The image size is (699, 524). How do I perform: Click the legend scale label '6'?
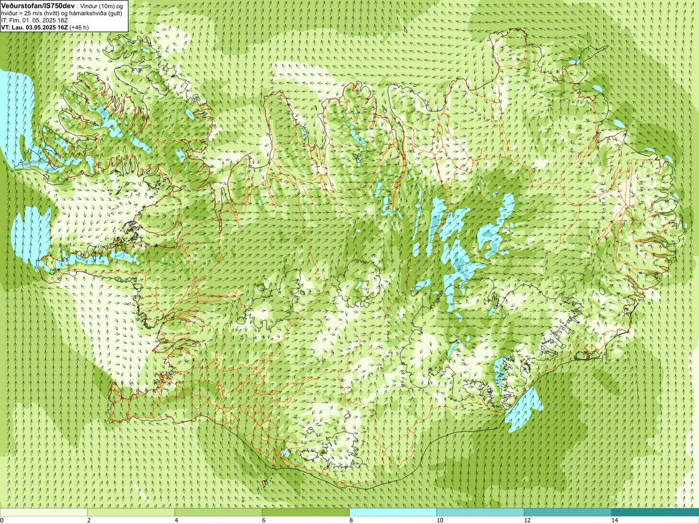[x=264, y=520]
